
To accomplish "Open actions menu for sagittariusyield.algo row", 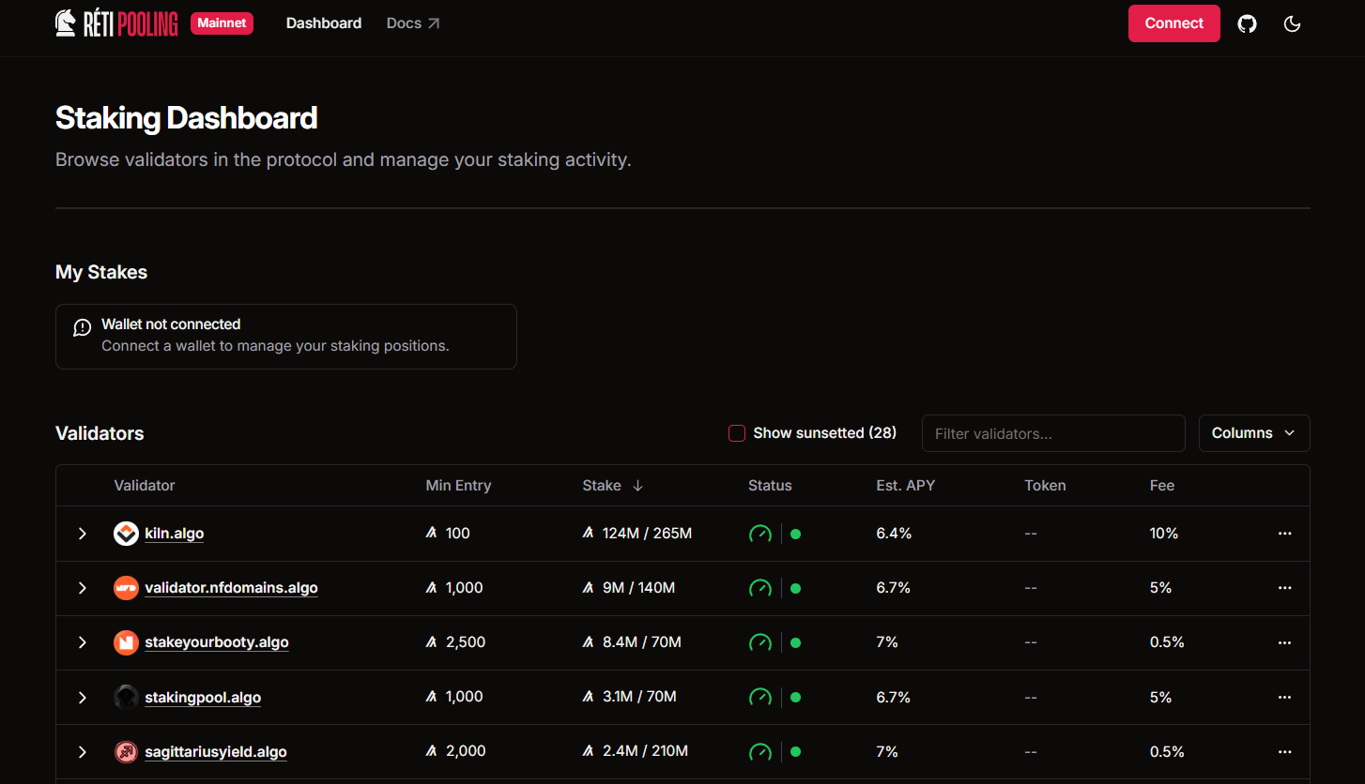I will [1285, 751].
